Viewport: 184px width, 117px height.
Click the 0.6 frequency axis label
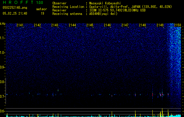tap(2, 111)
